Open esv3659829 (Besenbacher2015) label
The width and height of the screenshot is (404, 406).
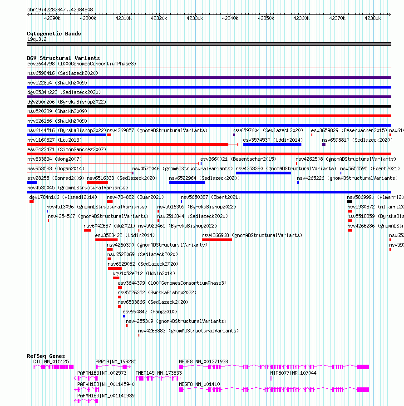(349, 130)
